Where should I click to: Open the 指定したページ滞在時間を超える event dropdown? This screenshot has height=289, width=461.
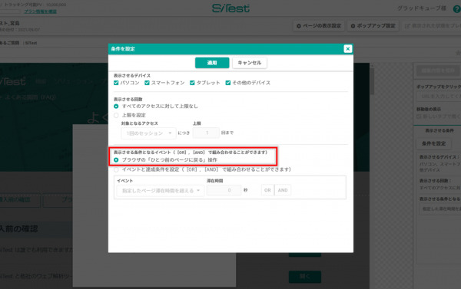(161, 190)
